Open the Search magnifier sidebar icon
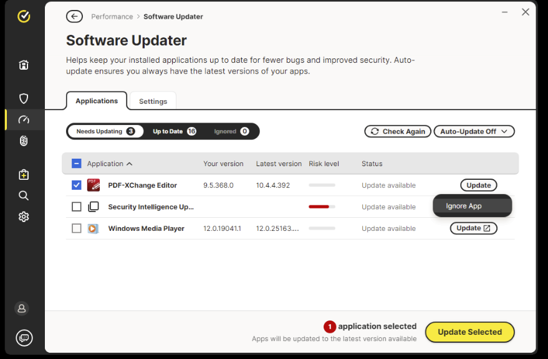 (24, 195)
